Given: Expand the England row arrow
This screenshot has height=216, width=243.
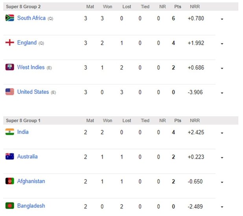Looking at the screenshot, I should (222, 44).
